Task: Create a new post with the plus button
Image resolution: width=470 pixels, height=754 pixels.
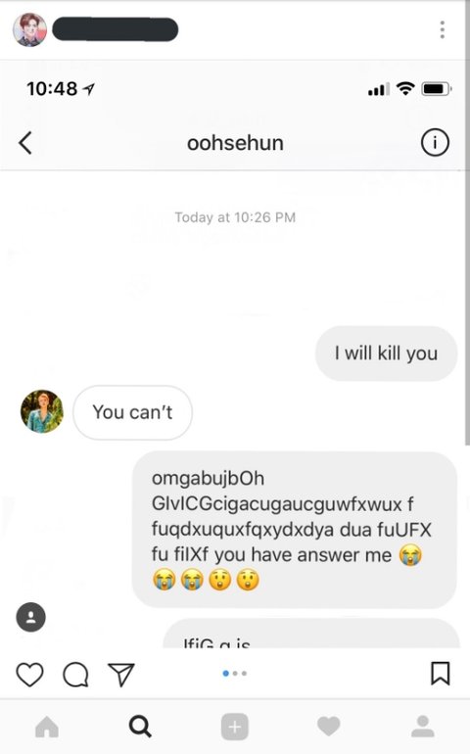Action: (x=235, y=727)
